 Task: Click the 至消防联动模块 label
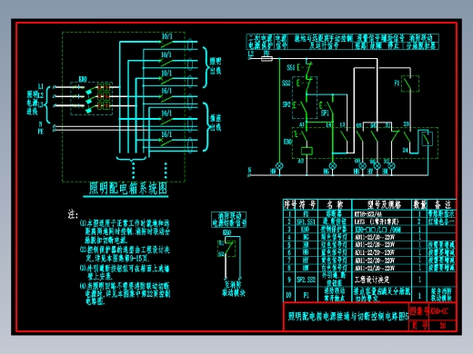coord(233,289)
